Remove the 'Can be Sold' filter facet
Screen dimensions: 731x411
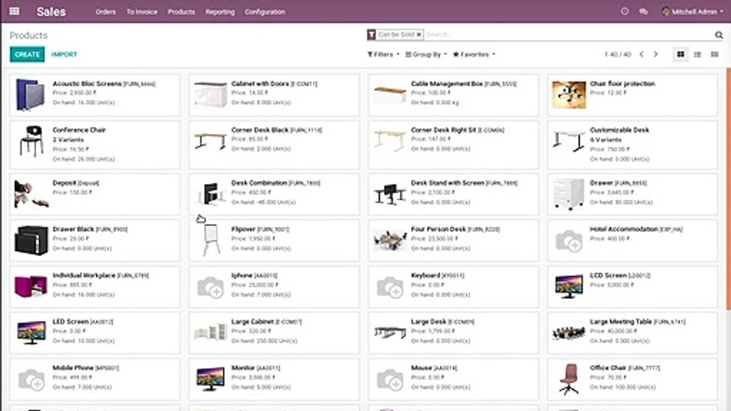coord(419,35)
